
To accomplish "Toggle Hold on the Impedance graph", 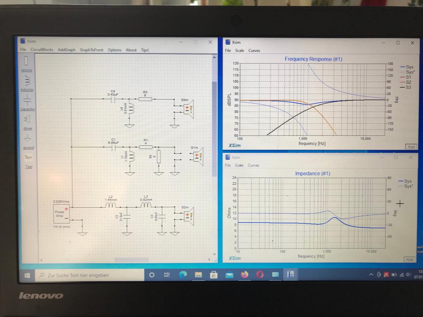I will click(409, 259).
